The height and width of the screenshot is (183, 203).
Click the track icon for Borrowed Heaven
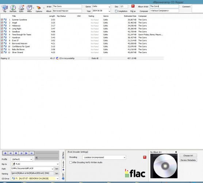coord(5,43)
